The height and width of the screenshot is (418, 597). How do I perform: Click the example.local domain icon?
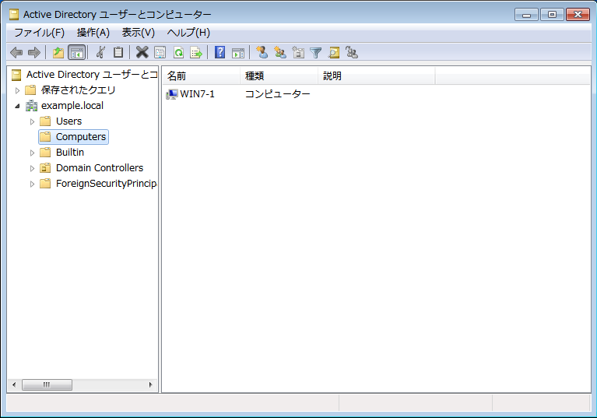click(x=31, y=106)
